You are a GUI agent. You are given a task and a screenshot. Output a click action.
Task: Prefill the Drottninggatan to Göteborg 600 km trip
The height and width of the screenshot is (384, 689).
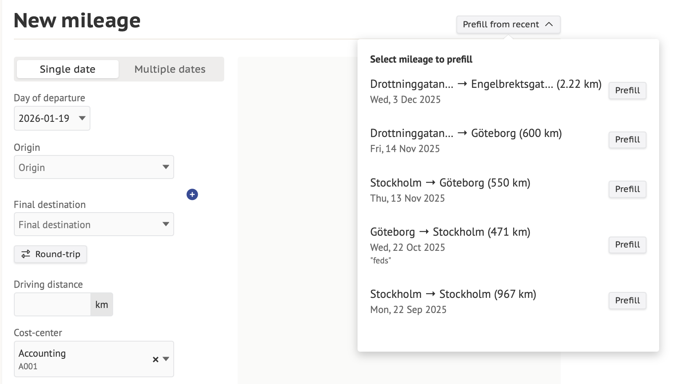[x=627, y=139]
